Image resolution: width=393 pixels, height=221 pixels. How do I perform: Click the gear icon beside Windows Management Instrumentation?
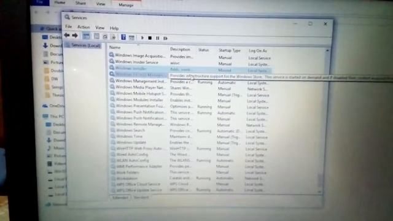pos(112,80)
